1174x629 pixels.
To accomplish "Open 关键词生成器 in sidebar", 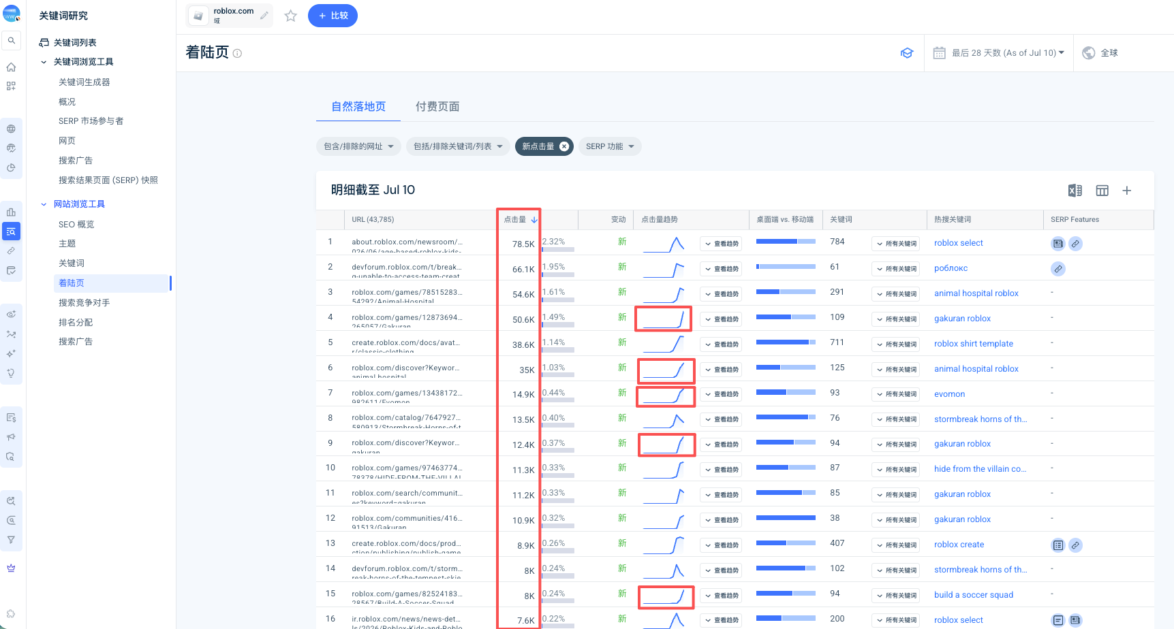I will tap(84, 82).
